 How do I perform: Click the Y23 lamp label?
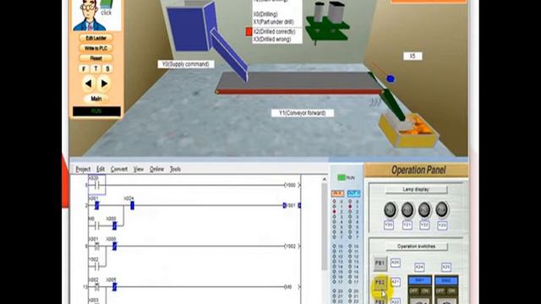(442, 225)
